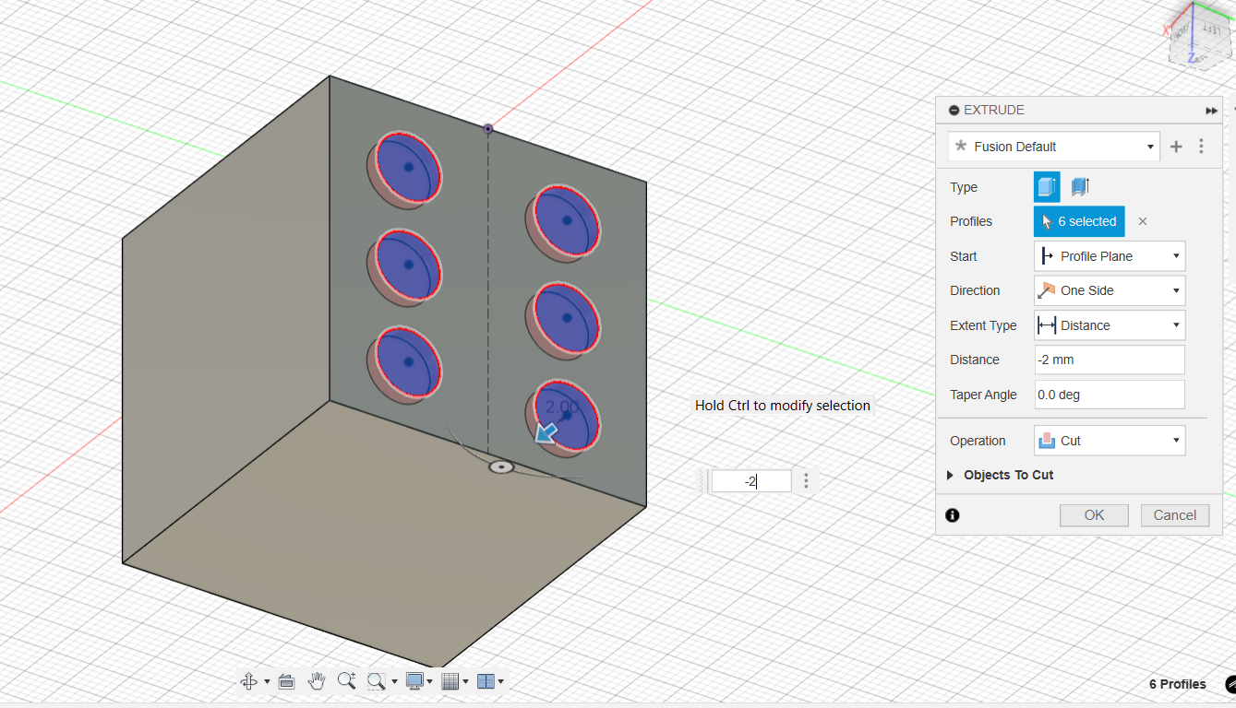Click the blue distance manipulator arrow
The height and width of the screenshot is (708, 1236).
point(546,432)
